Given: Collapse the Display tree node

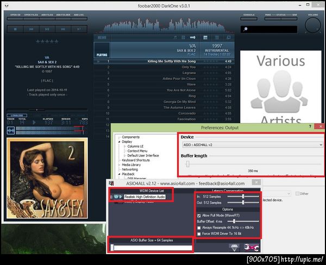Looking at the screenshot, I should click(120, 142).
